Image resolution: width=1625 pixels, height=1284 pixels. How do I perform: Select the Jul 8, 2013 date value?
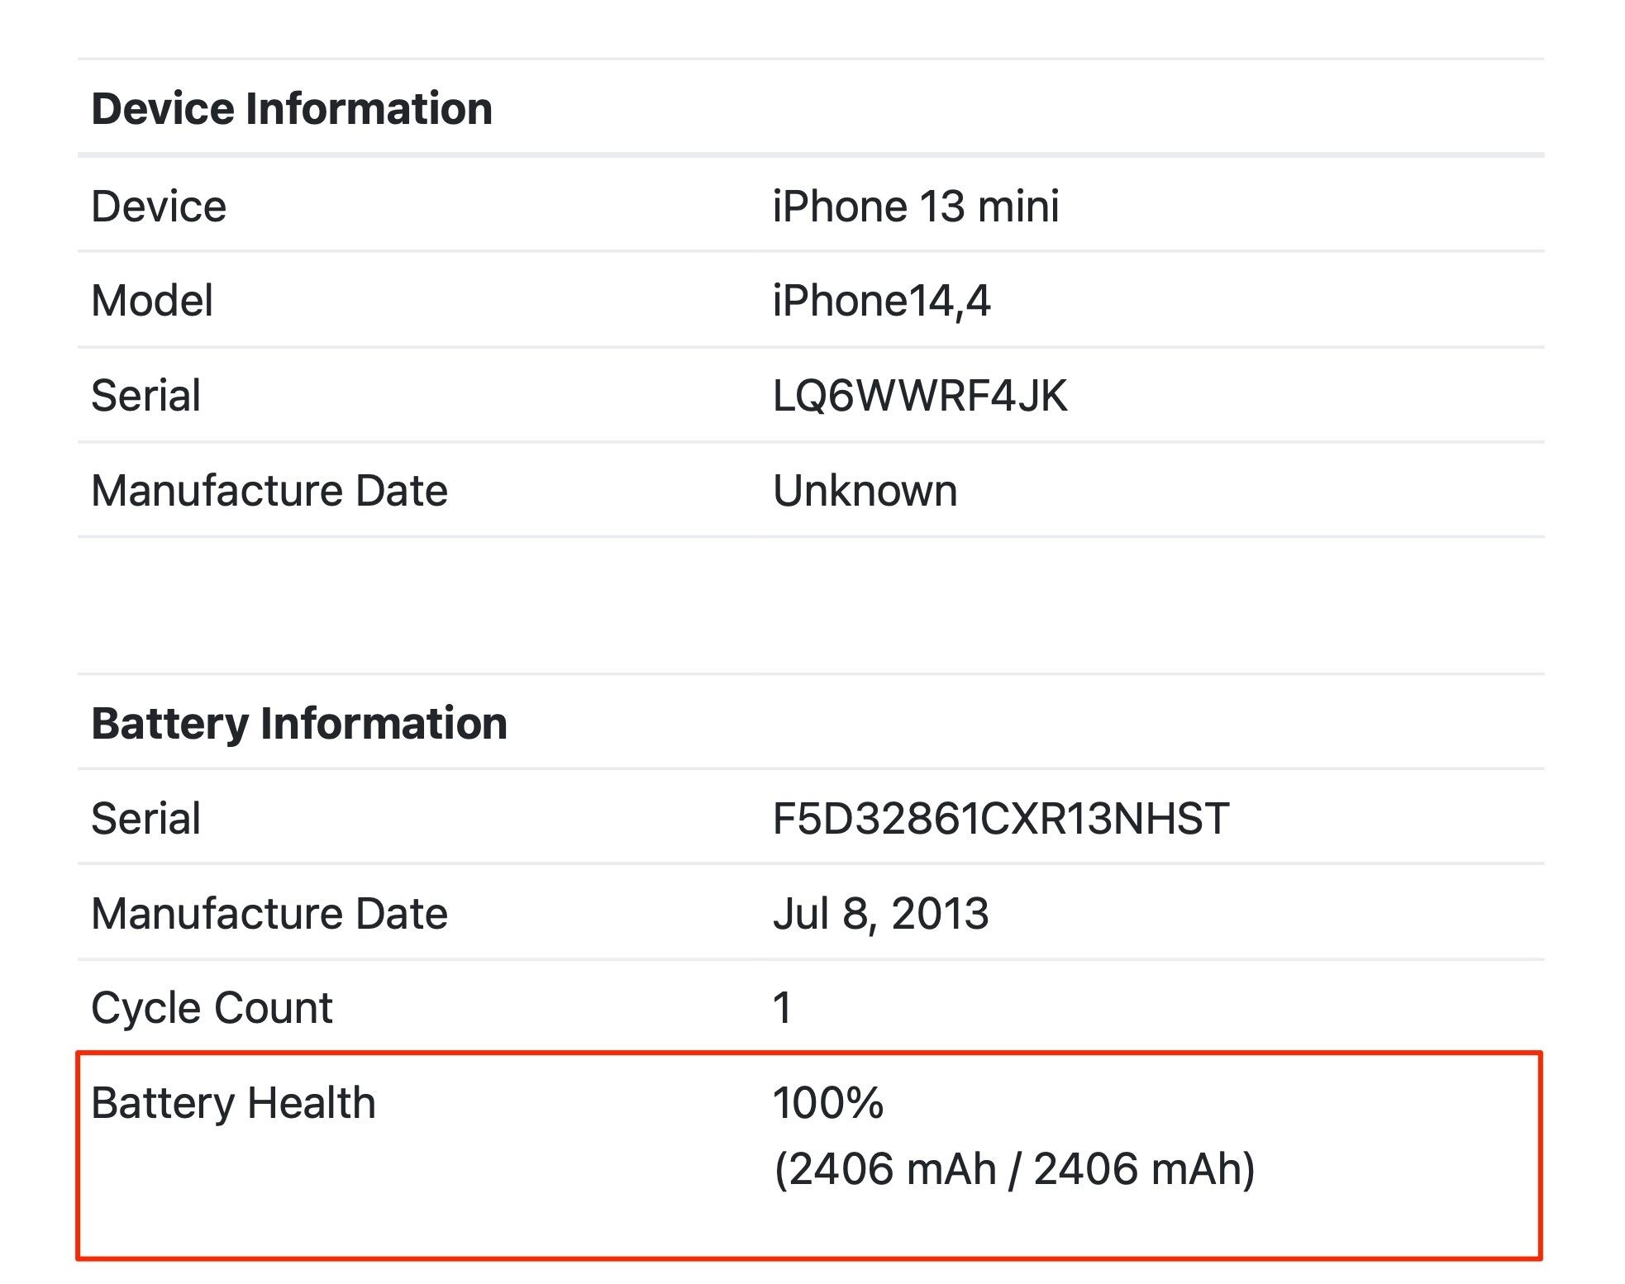tap(881, 914)
